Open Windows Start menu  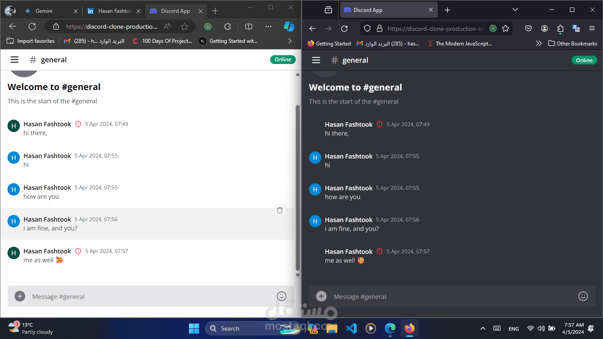[194, 328]
